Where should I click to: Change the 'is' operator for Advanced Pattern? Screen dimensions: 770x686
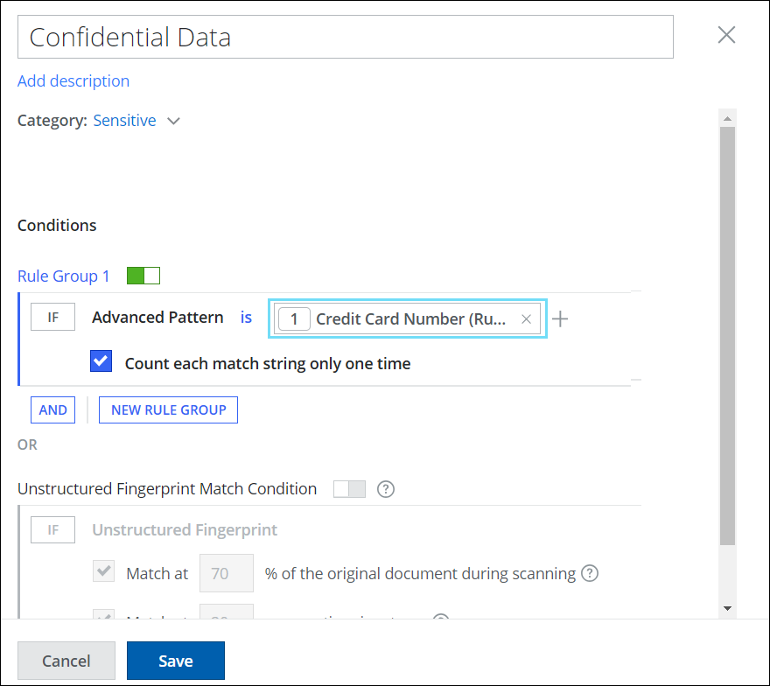tap(247, 318)
